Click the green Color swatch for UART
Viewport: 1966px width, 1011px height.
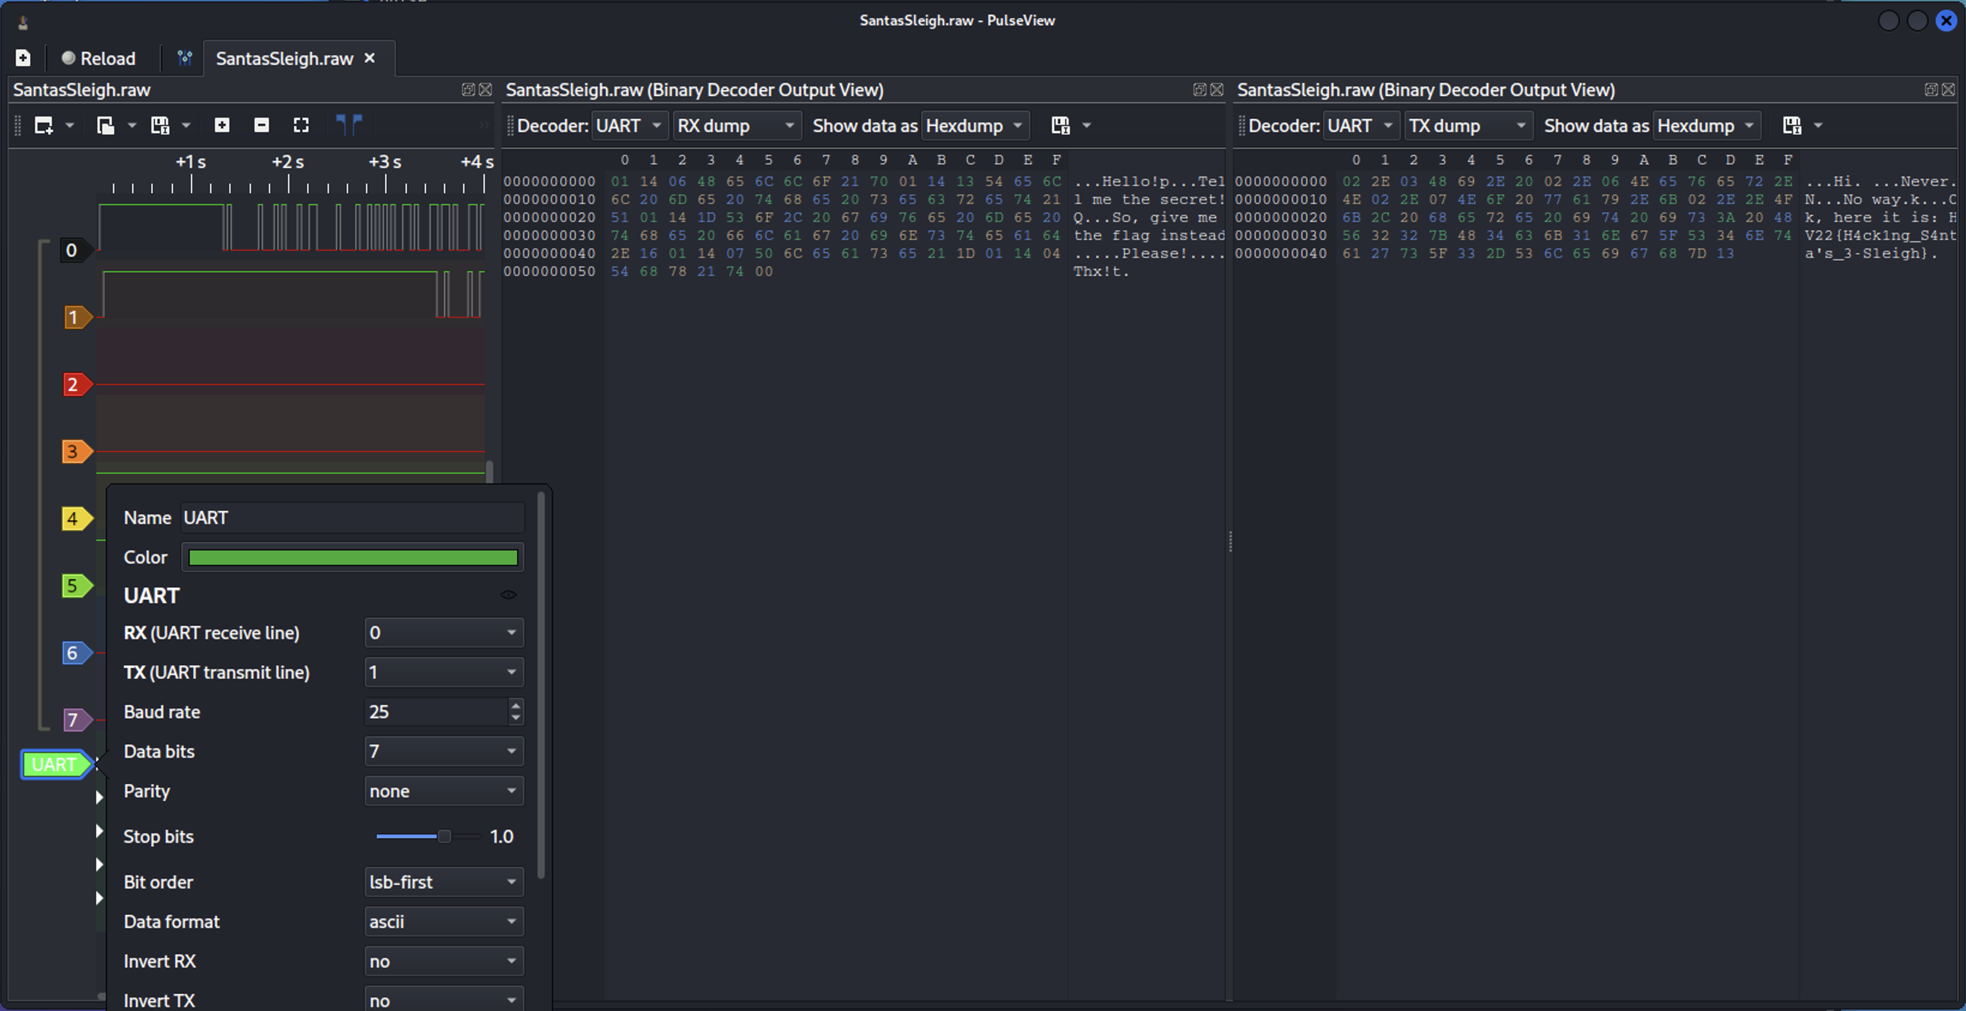353,558
